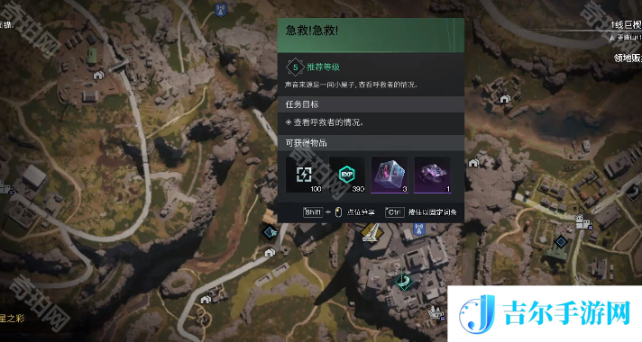
Task: Click the energy link reward icon showing 100
Action: pos(305,175)
